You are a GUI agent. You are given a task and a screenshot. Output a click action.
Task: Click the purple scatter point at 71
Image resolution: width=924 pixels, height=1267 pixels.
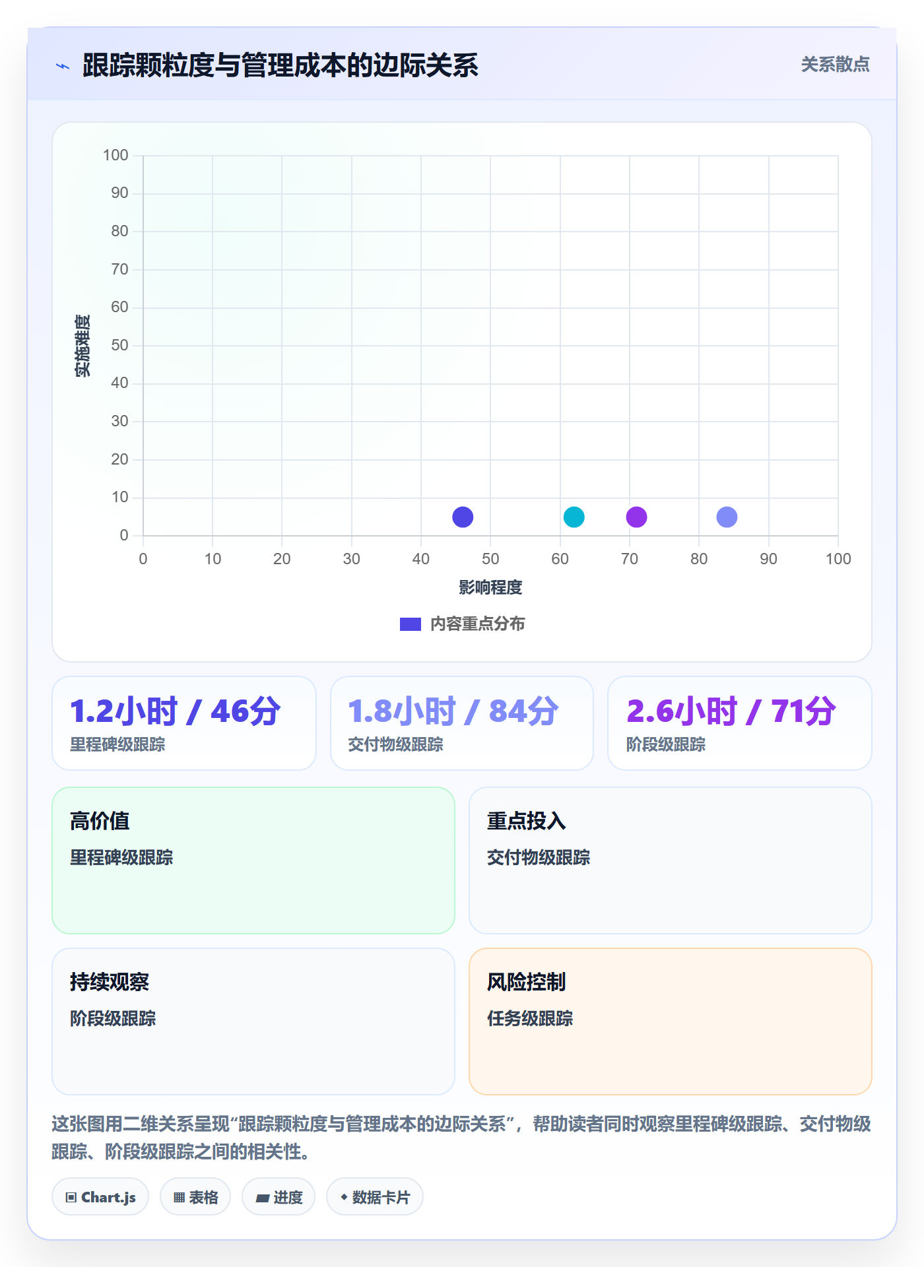click(x=637, y=517)
